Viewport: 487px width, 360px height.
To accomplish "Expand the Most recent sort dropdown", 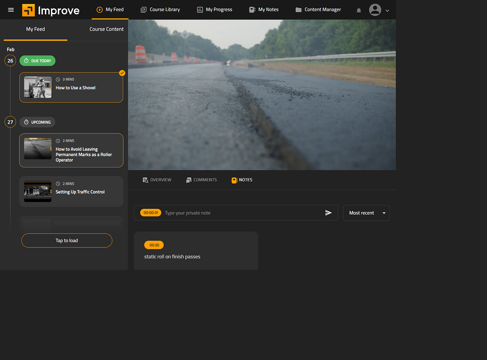I will (x=366, y=213).
